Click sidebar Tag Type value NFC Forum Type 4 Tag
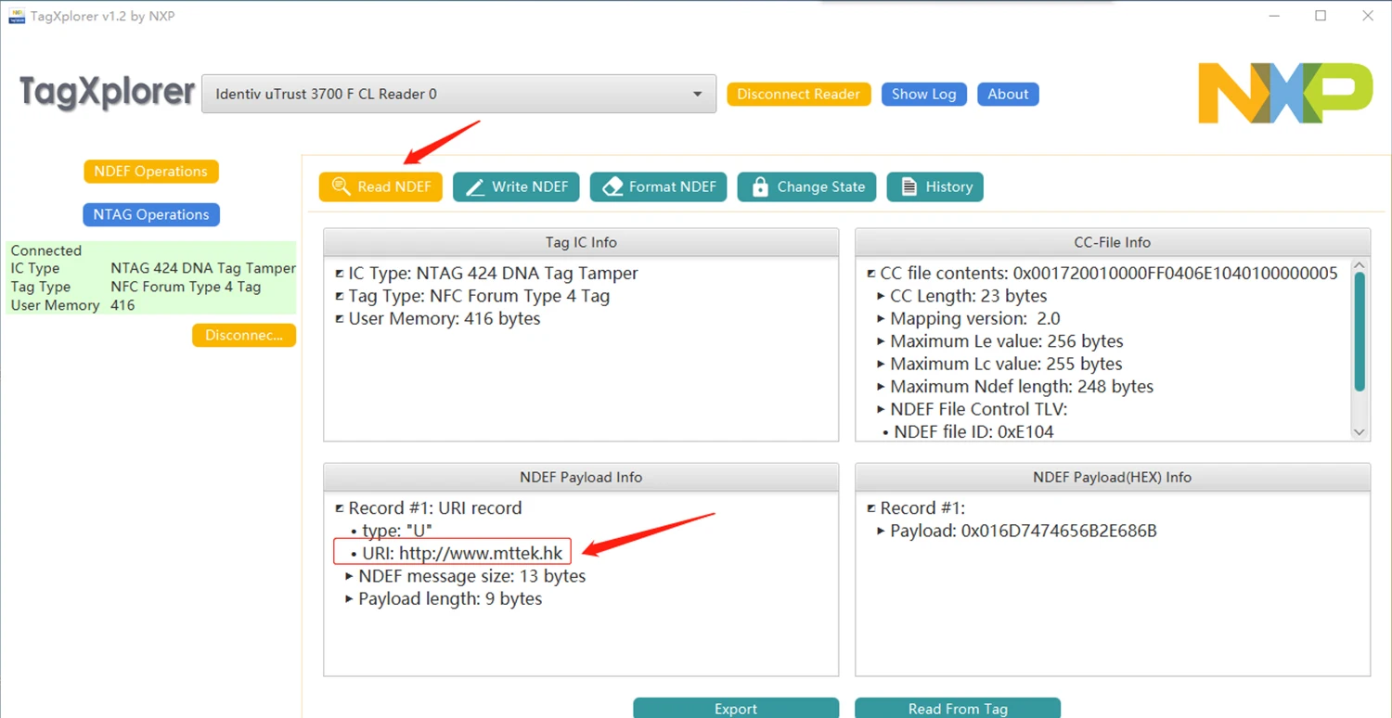 point(186,287)
